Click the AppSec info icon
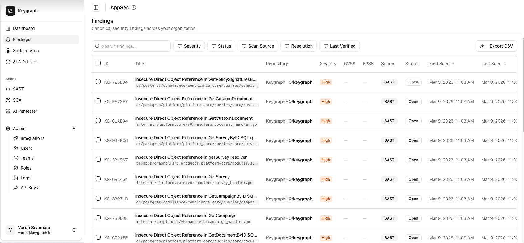The height and width of the screenshot is (243, 524). (134, 7)
